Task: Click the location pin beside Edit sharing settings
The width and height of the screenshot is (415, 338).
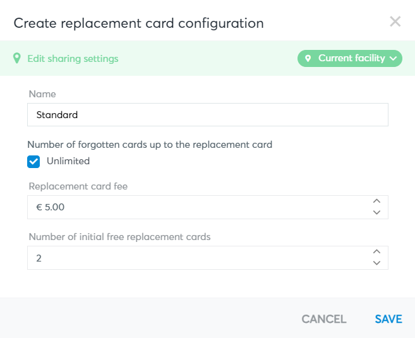Action: click(x=16, y=58)
